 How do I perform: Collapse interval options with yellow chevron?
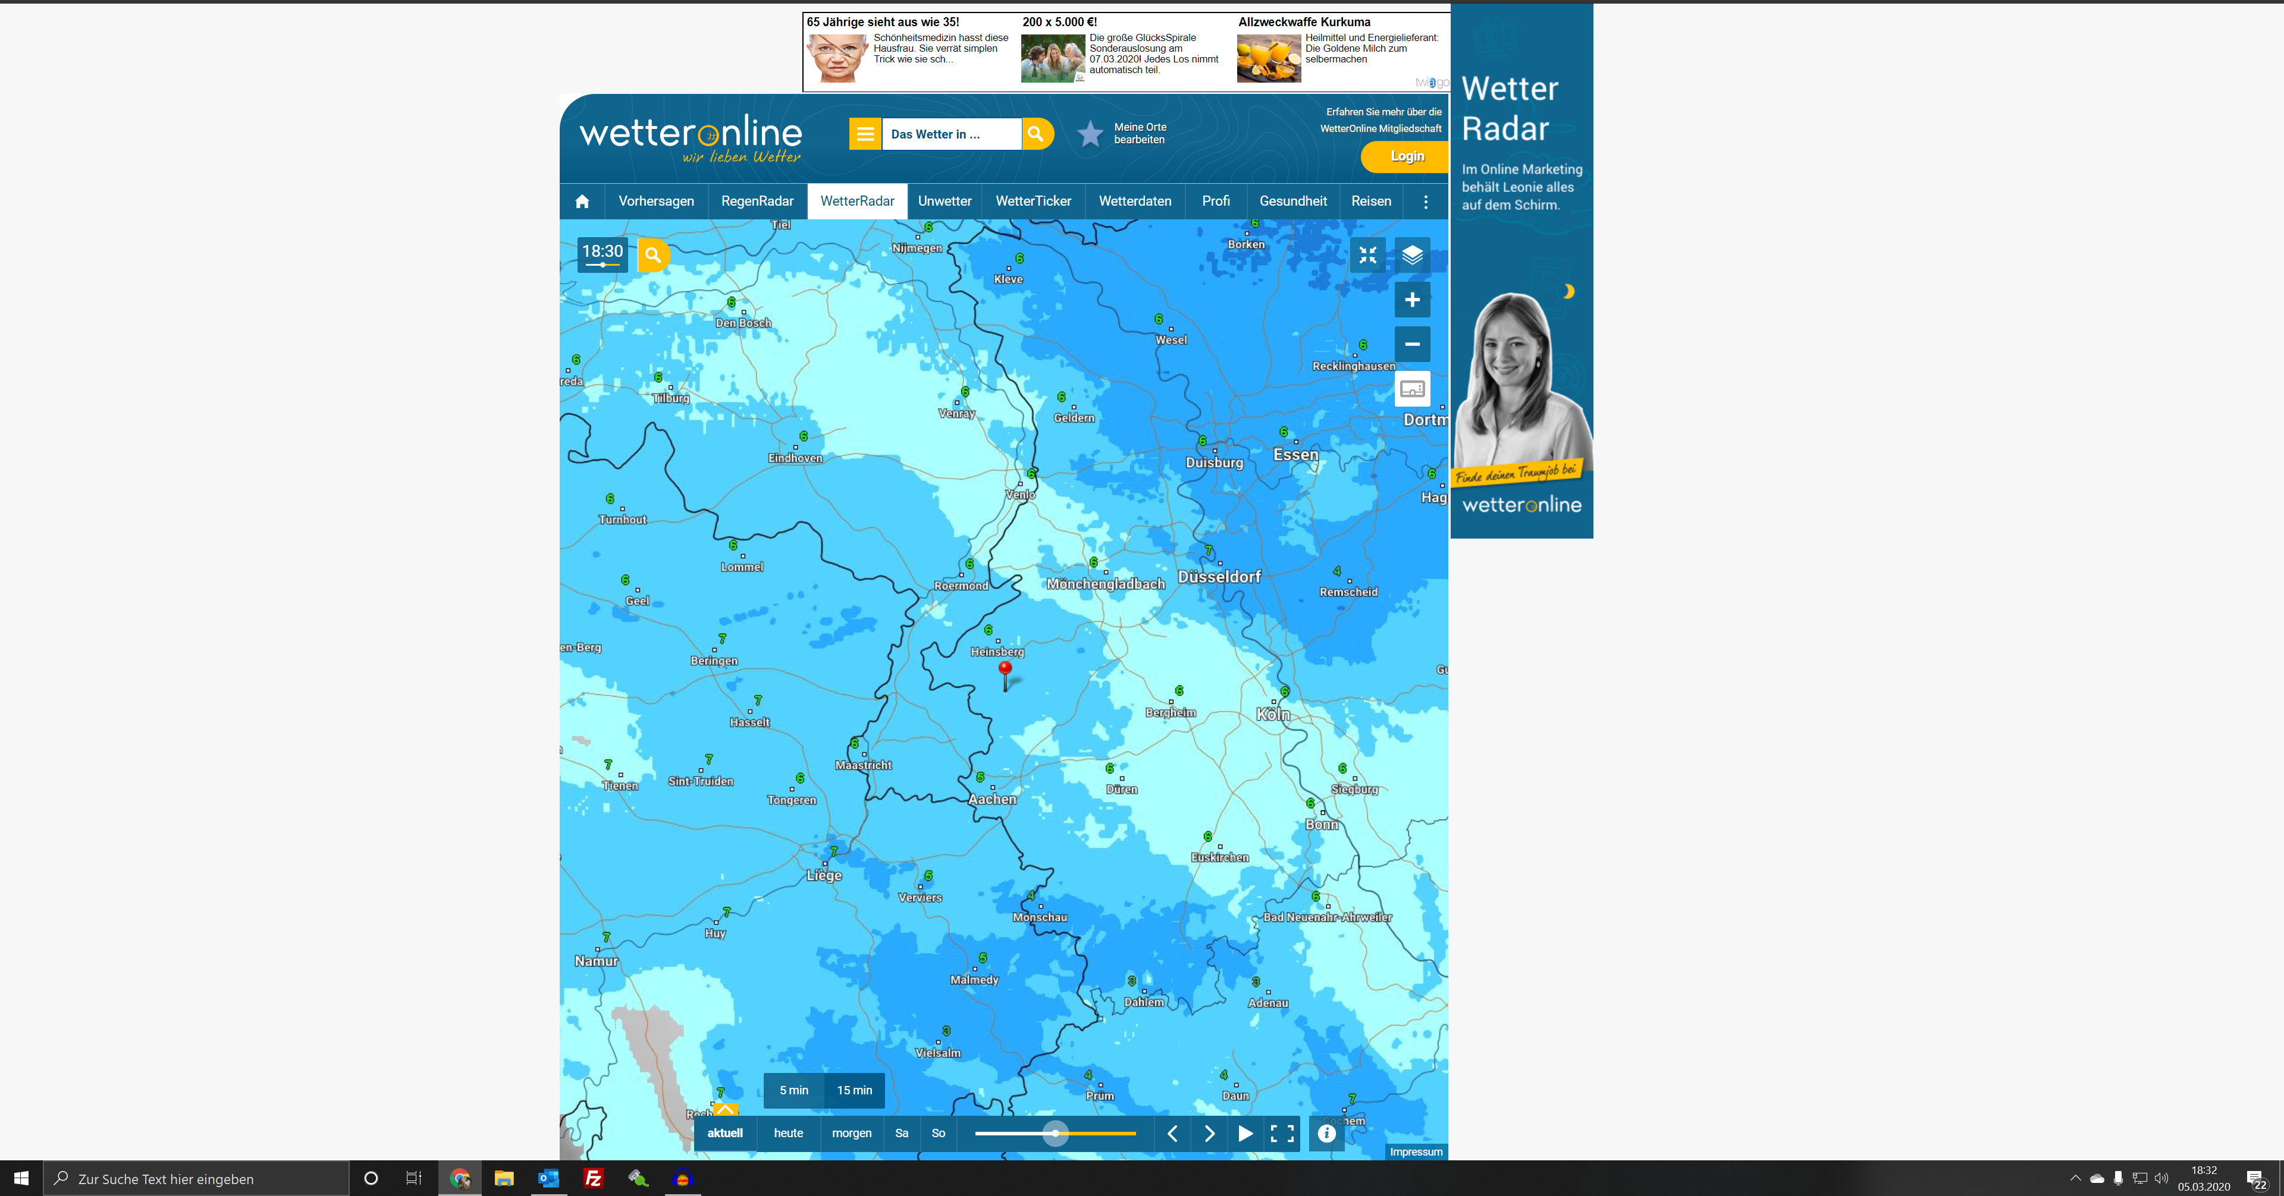pos(725,1109)
